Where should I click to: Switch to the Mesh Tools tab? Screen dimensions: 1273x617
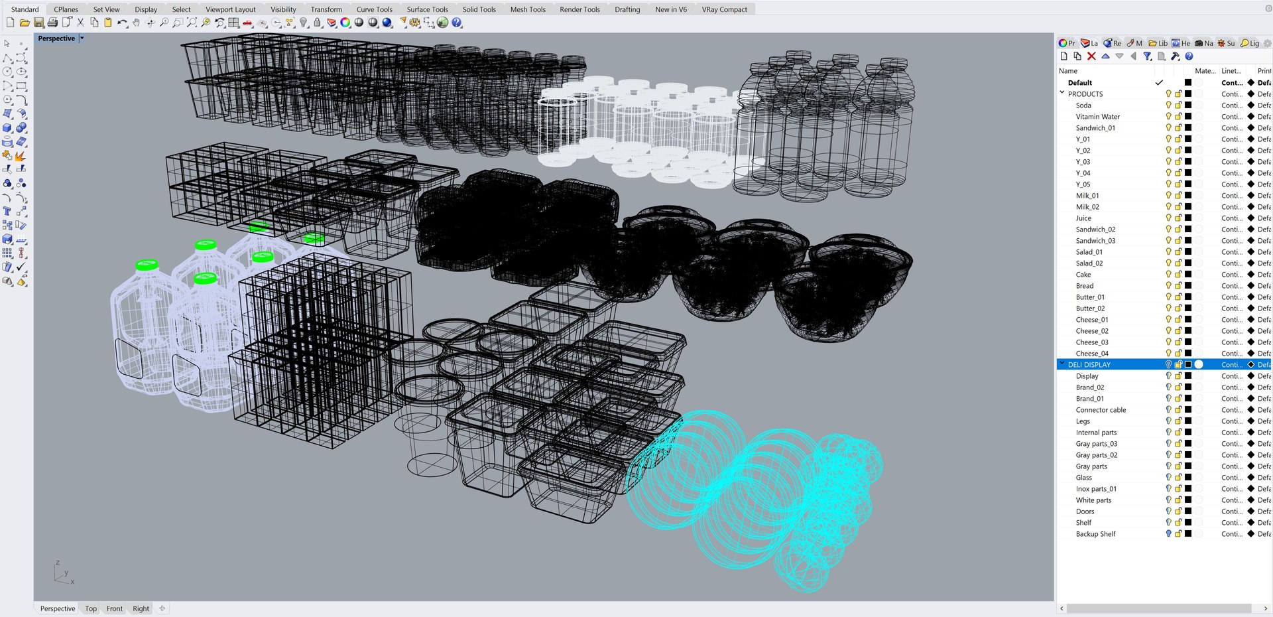click(x=528, y=9)
